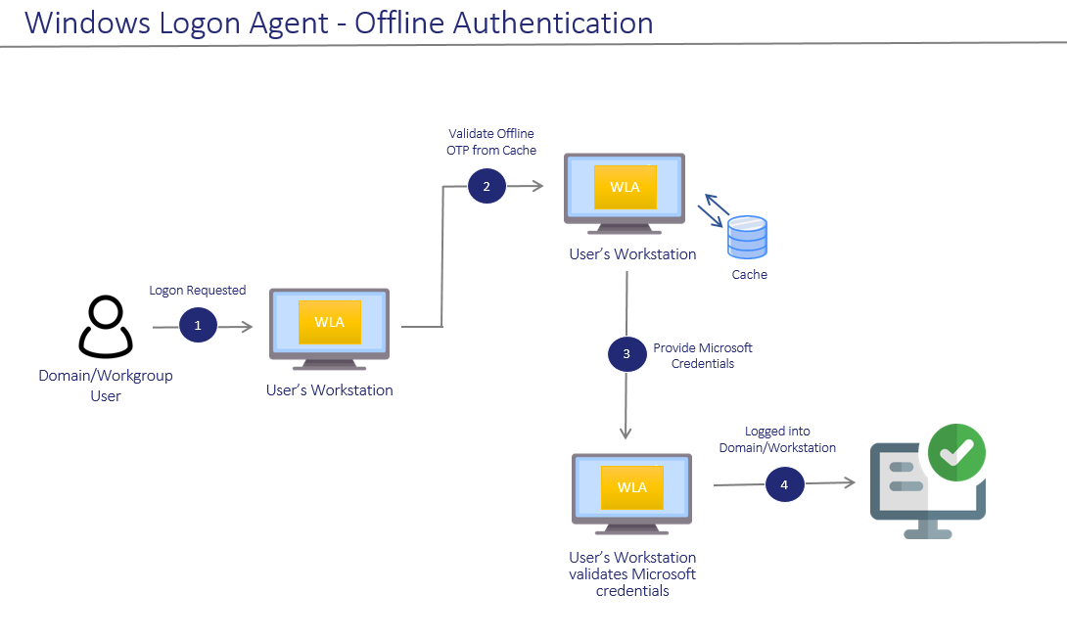
Task: Click the 'Provide Microsoft Credentials' label
Action: click(702, 355)
